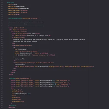Click section id="hero-1426" opening tag
Image resolution: width=109 pixels, height=109 pixels.
tap(16, 28)
